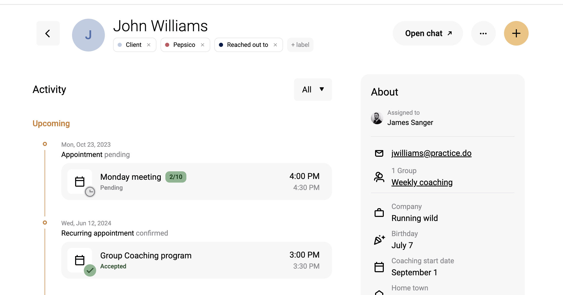Viewport: 563px width, 295px height.
Task: Click the email envelope icon
Action: pyautogui.click(x=379, y=153)
